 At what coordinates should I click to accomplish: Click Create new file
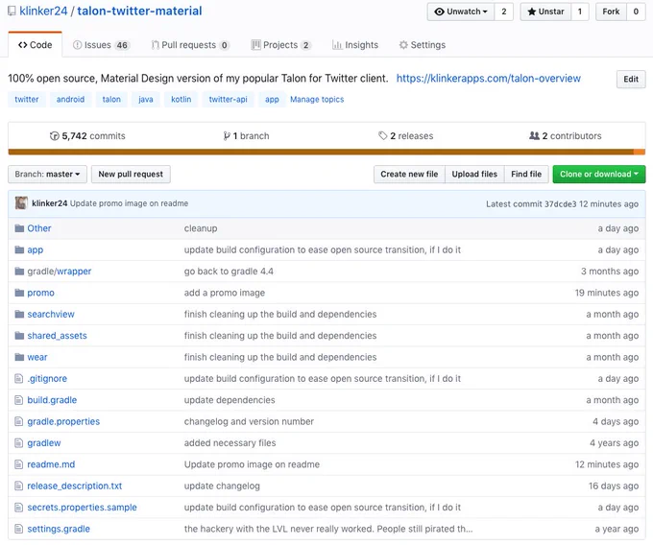[x=409, y=174]
